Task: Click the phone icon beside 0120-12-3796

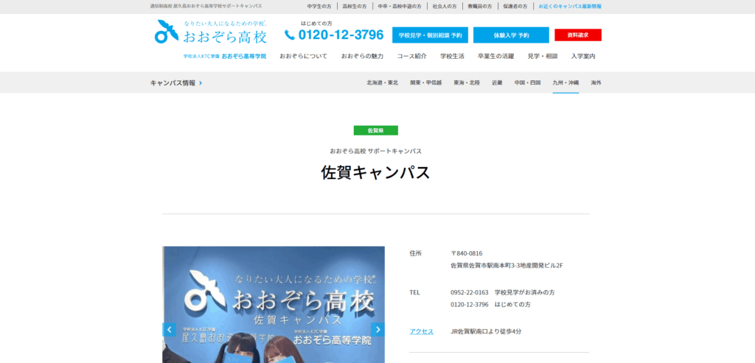Action: (289, 35)
